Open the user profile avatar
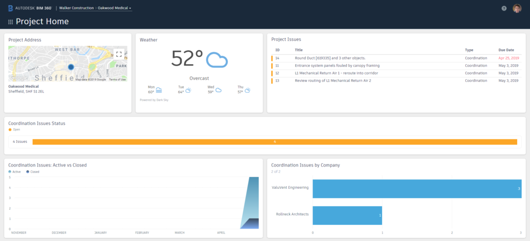530x241 pixels. 517,8
